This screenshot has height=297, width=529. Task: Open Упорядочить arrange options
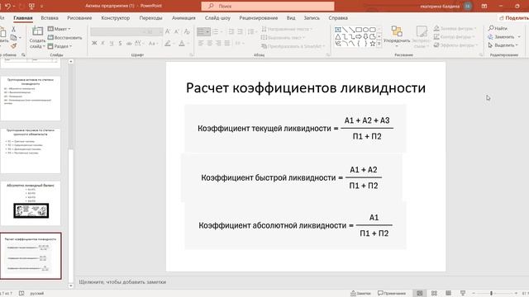(x=397, y=36)
